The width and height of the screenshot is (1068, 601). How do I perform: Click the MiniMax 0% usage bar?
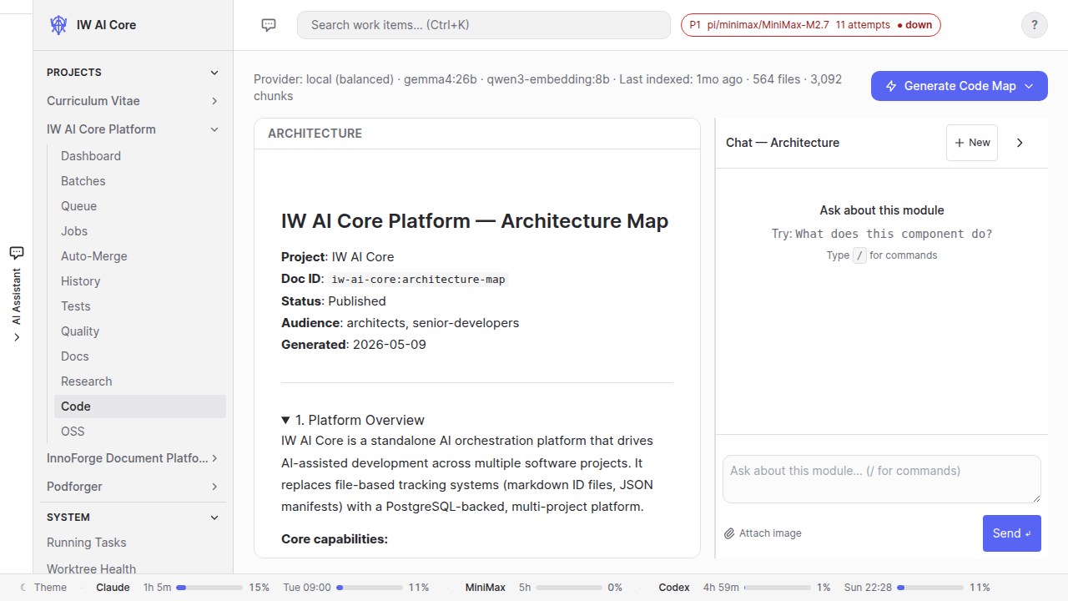coord(567,588)
